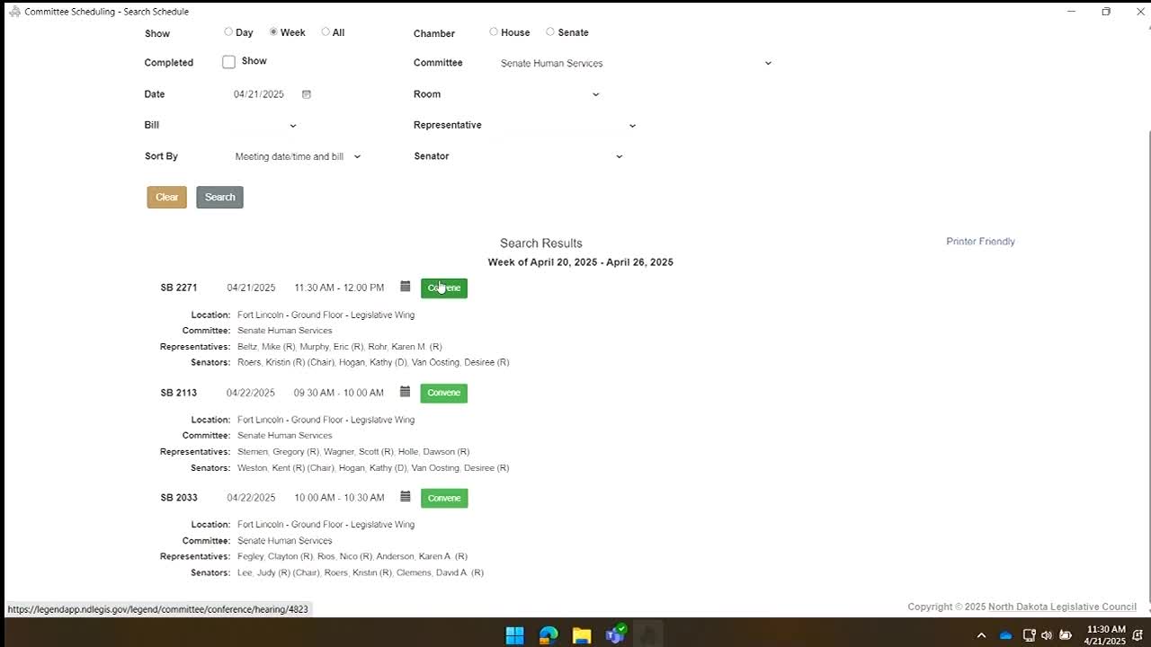Open the Sort By dropdown
Viewport: 1151px width, 647px height.
point(298,156)
